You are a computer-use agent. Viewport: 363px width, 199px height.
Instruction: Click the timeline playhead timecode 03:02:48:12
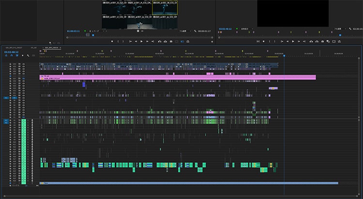[x=11, y=52]
